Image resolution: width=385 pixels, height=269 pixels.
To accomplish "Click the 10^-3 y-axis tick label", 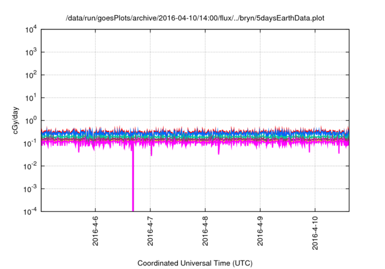I will (30, 189).
